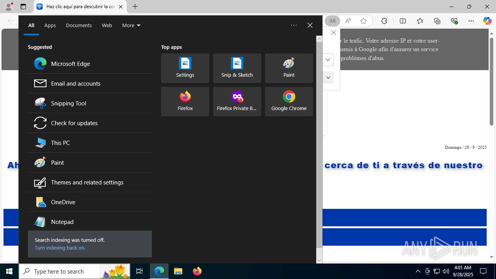Switch to Documents search tab
496x279 pixels.
[x=79, y=25]
